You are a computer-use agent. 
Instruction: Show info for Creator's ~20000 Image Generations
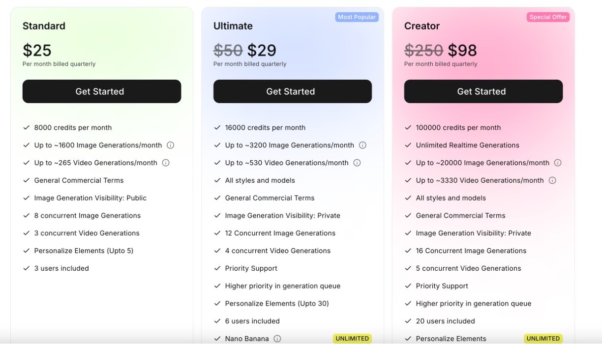pyautogui.click(x=558, y=163)
